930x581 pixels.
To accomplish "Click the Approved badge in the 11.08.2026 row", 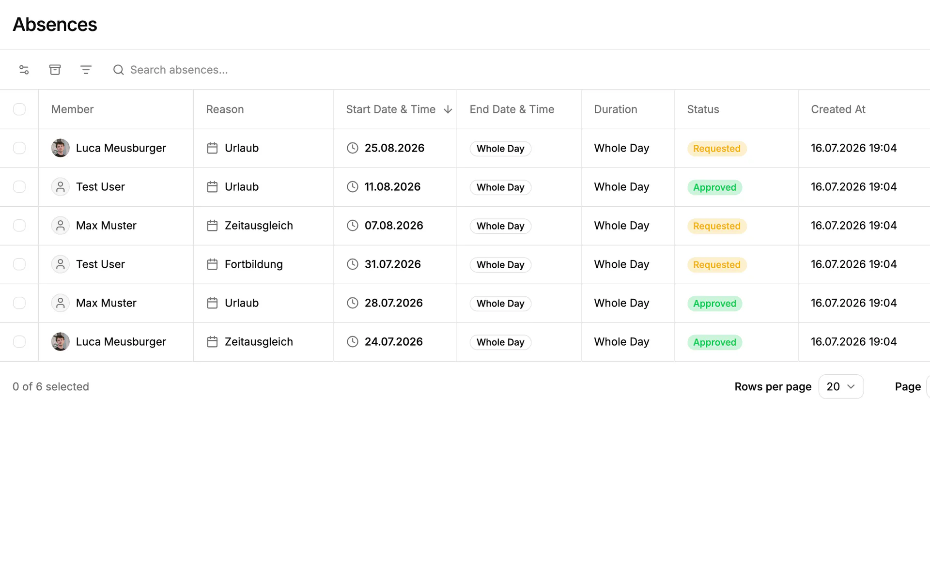I will (x=714, y=187).
